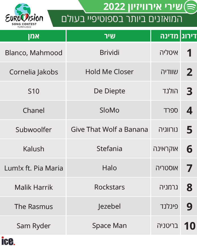Viewport: 197px width, 246px height.
Task: Click the song De Diepte
Action: (x=109, y=91)
